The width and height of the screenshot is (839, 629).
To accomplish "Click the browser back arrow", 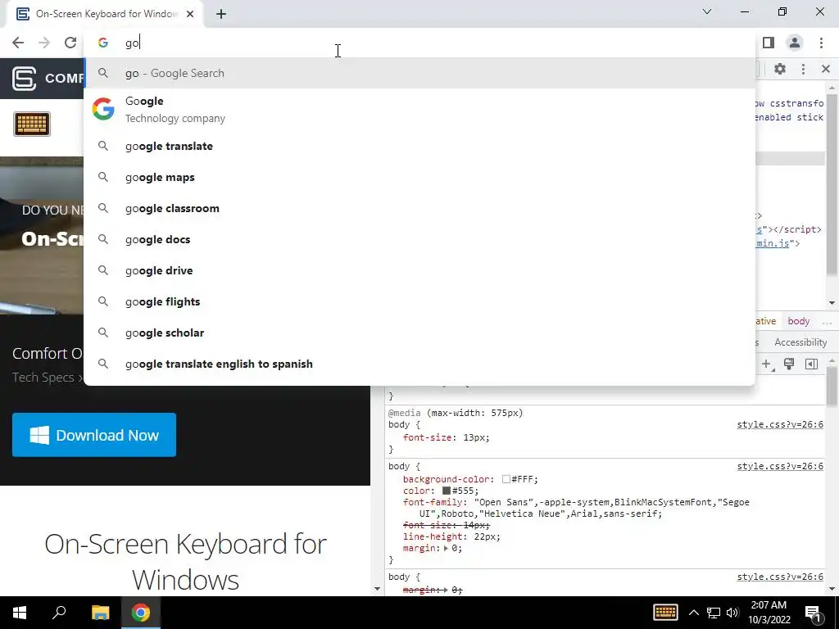I will tap(18, 43).
